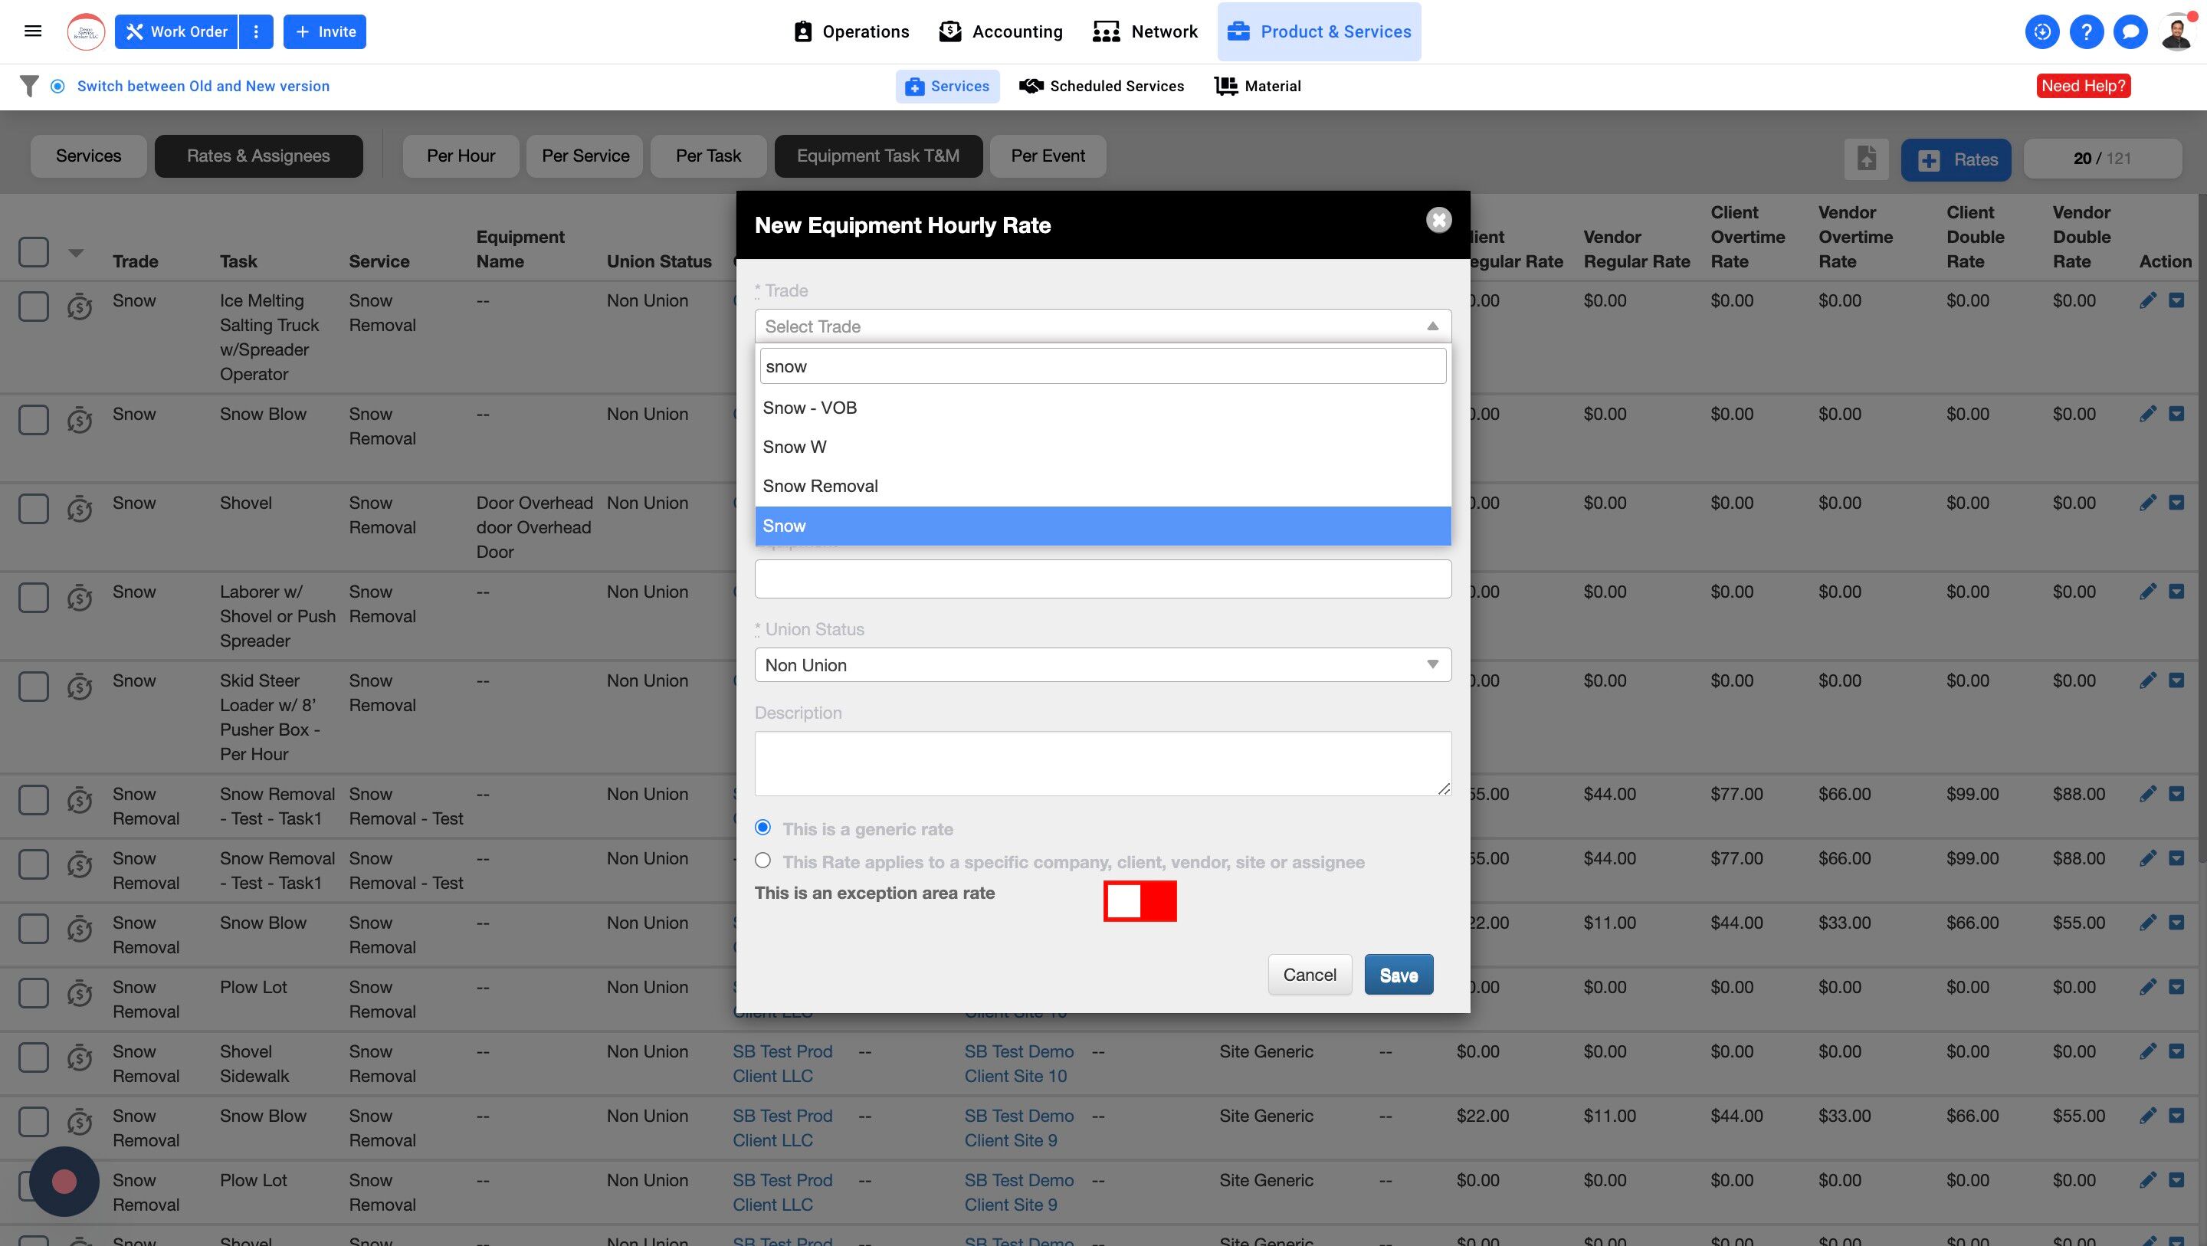This screenshot has height=1246, width=2207.
Task: Select specific company rate radio button
Action: click(x=762, y=861)
